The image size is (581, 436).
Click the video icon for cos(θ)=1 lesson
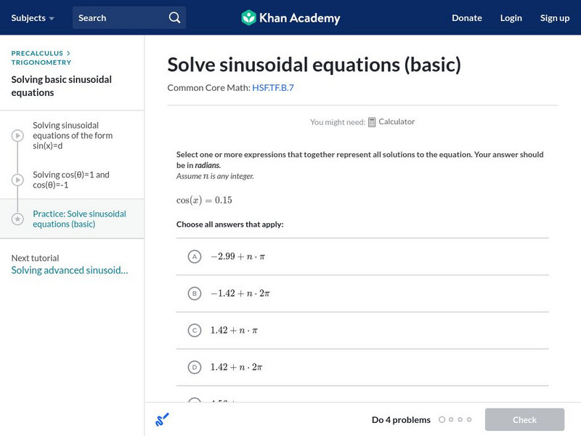[x=17, y=179]
